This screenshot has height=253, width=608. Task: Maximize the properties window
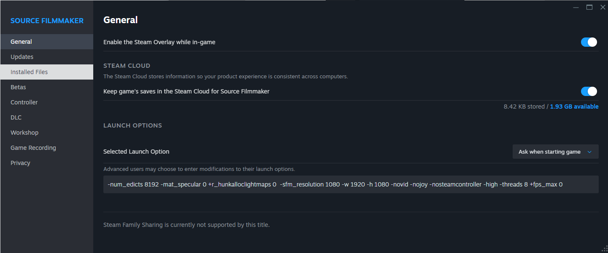589,7
